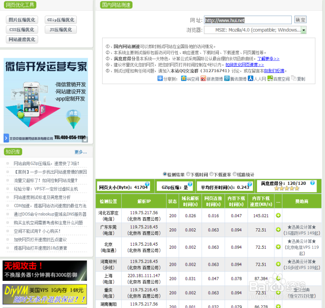This screenshot has height=308, width=325.
Task: Open article 空间不能试用？小心购买！
Action: (37, 231)
